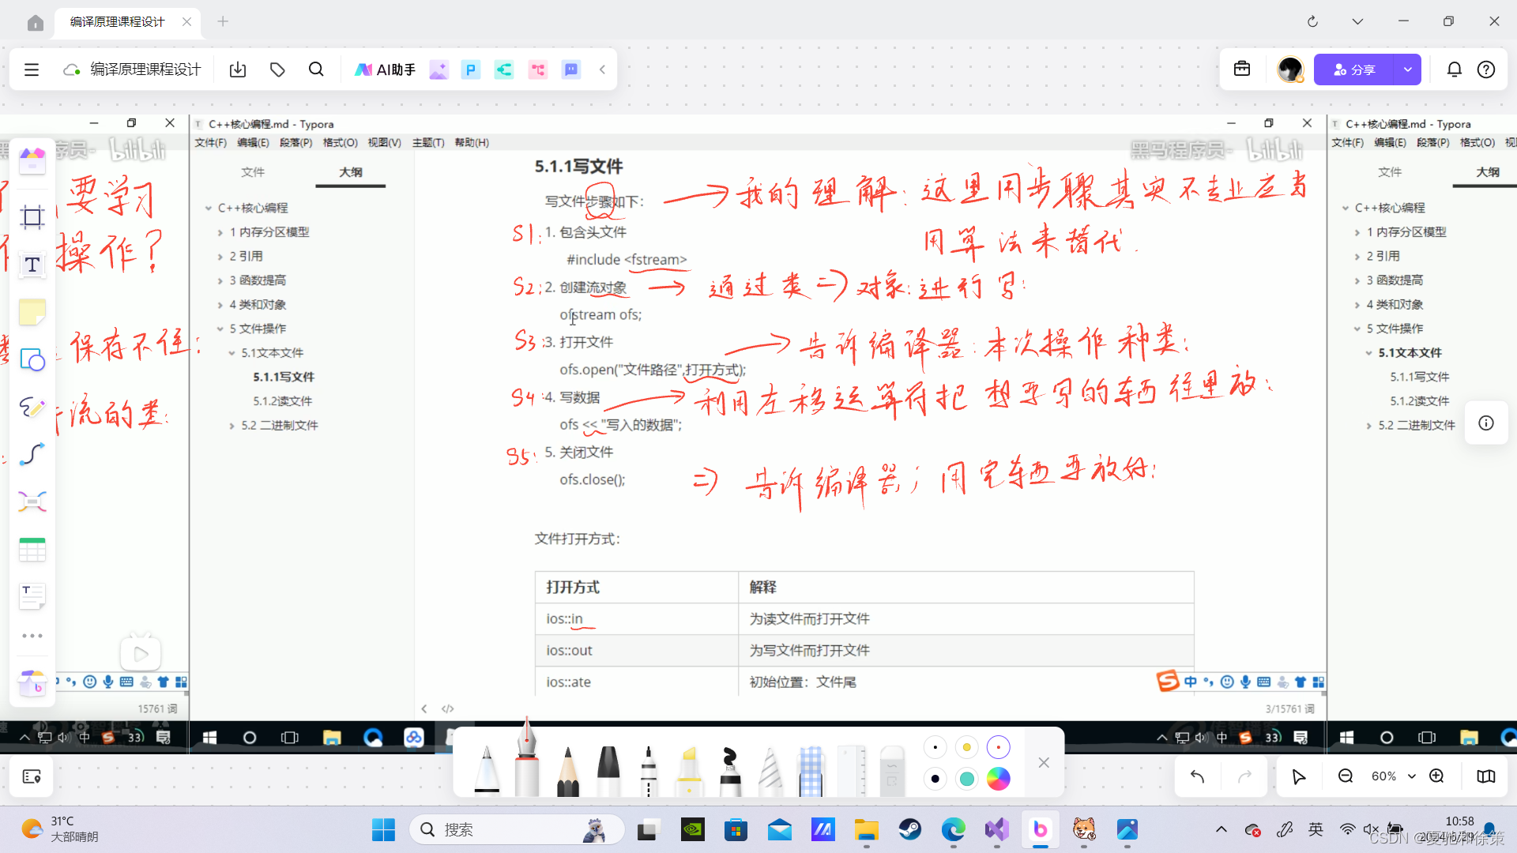Choose the teal color swatch
The image size is (1517, 853).
tap(966, 779)
